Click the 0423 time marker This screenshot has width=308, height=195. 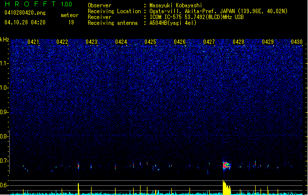92,42
